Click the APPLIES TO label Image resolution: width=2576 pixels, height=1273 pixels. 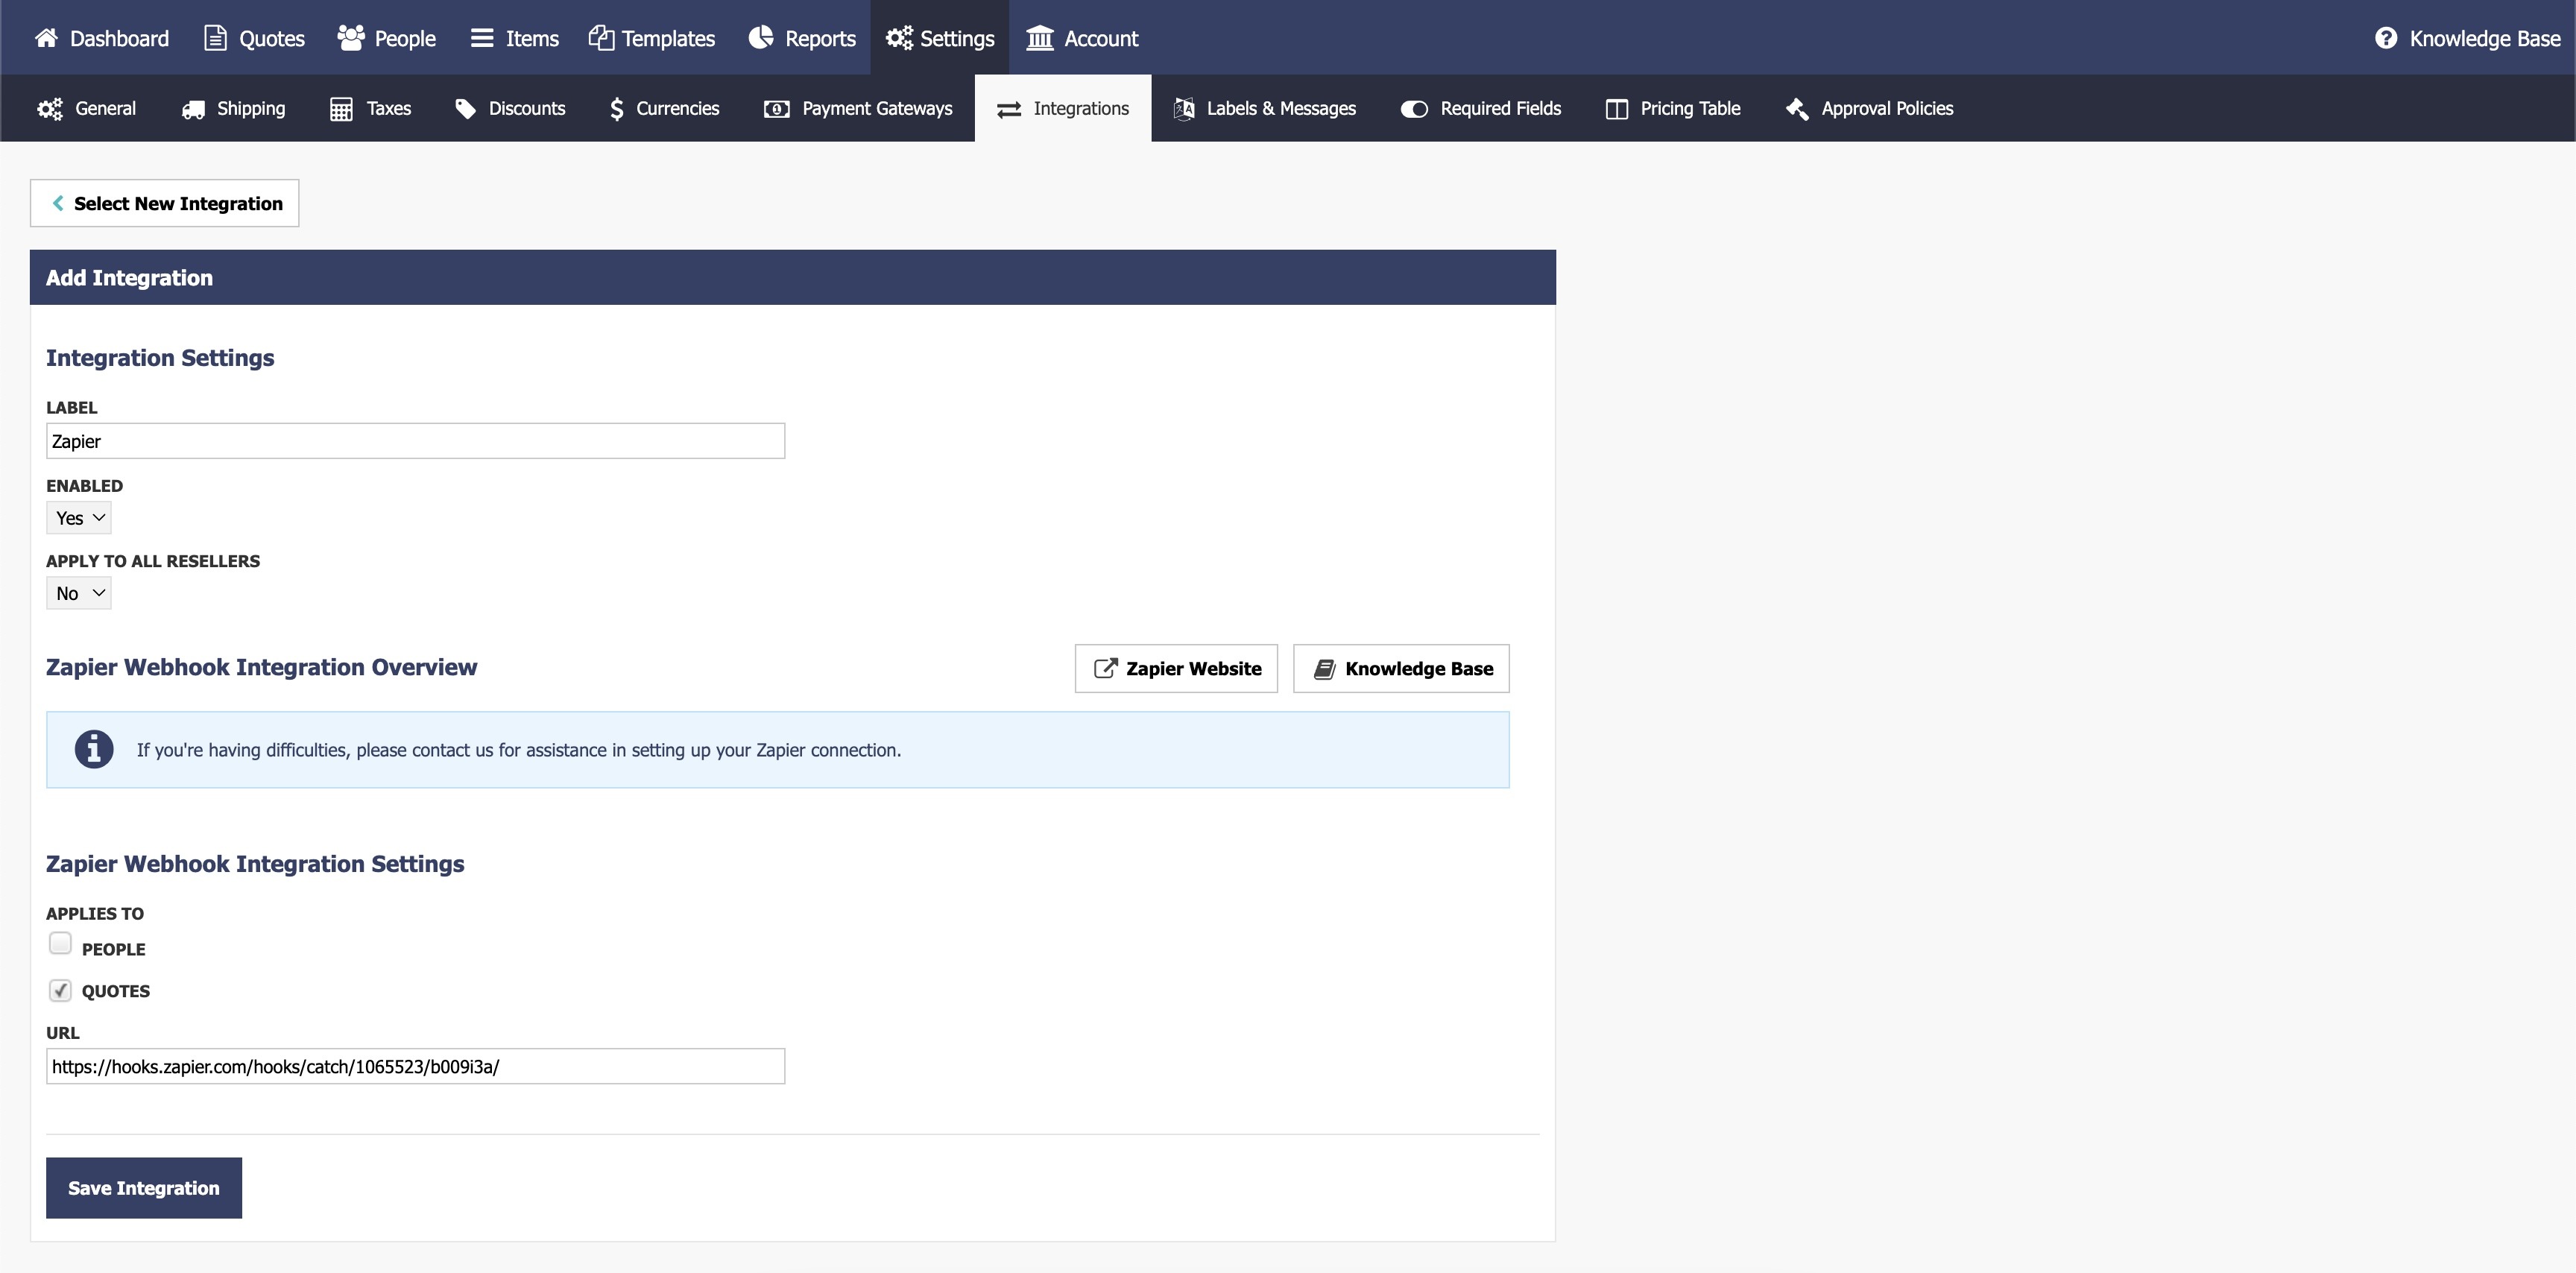click(x=95, y=913)
